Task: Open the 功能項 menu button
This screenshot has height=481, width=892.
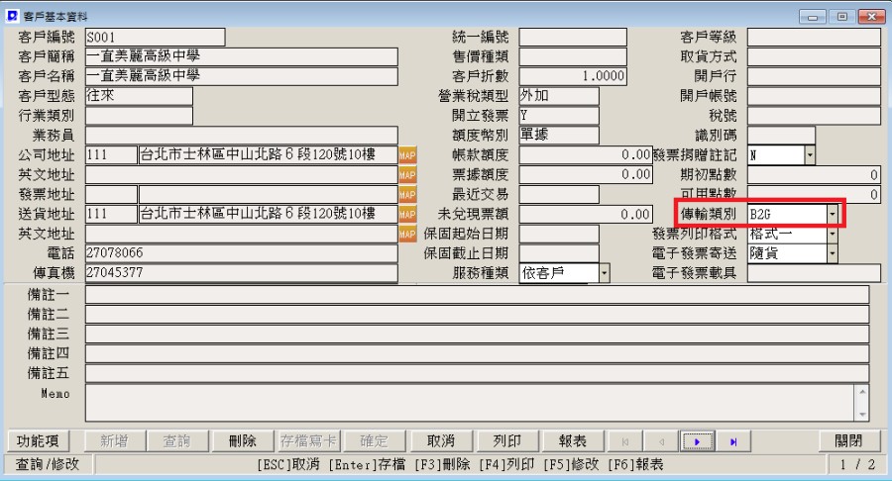Action: (38, 441)
